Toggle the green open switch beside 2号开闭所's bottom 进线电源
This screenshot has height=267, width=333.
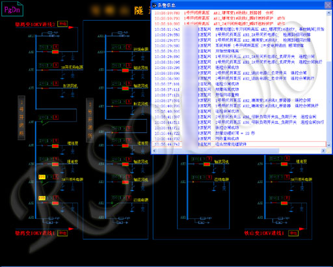pos(115,204)
